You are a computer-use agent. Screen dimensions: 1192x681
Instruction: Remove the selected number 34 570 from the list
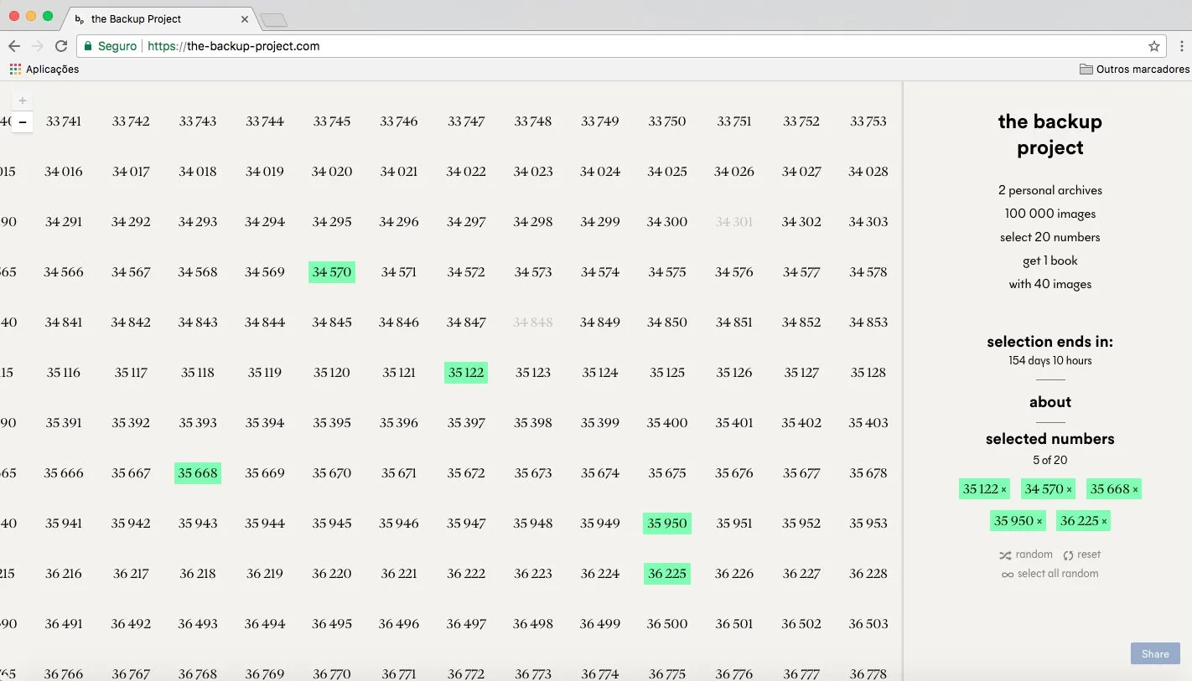click(x=1069, y=490)
